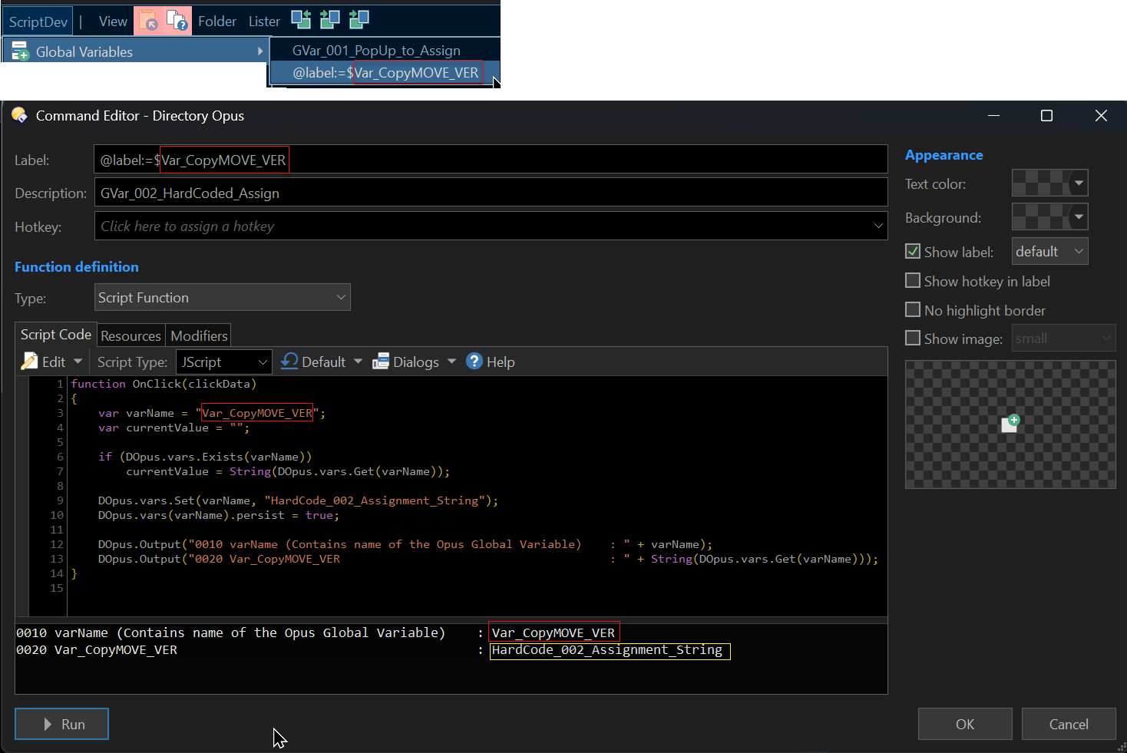Image resolution: width=1127 pixels, height=753 pixels.
Task: Click the first dual-pane swap arrows icon
Action: point(301,20)
